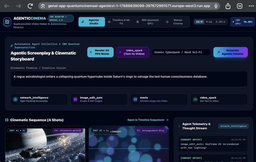Image resolution: width=256 pixels, height=162 pixels.
Task: Open site info icon in address bar
Action: coord(43,6)
